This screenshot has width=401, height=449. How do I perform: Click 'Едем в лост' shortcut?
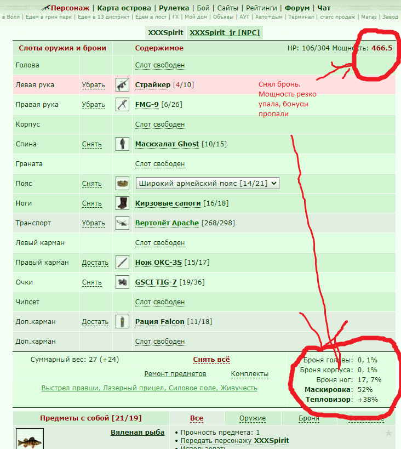point(151,17)
